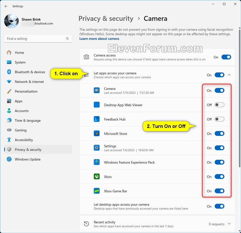Click the Settings gear app icon
241x233 pixels.
97,148
